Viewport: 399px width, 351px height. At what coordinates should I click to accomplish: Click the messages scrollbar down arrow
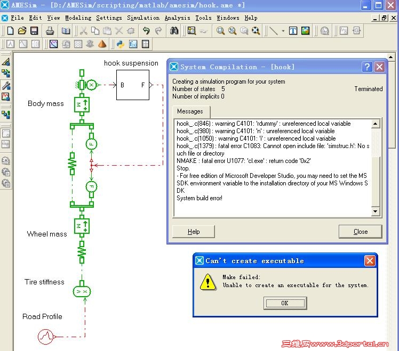pyautogui.click(x=376, y=211)
